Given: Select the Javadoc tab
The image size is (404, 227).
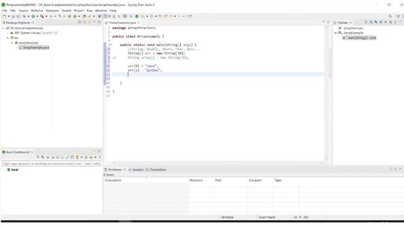Looking at the screenshot, I should click(136, 170).
